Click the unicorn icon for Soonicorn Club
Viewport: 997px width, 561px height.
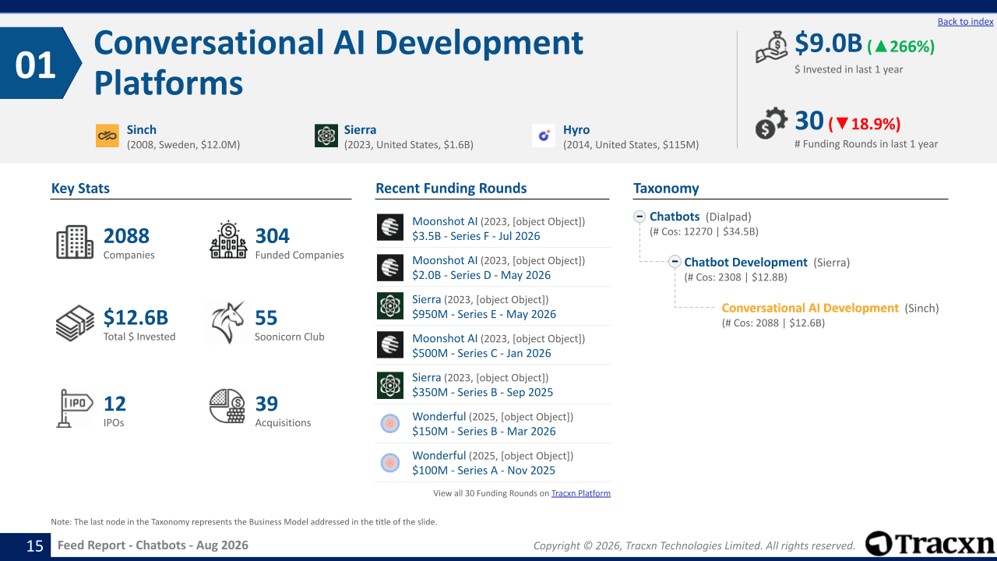[x=227, y=323]
